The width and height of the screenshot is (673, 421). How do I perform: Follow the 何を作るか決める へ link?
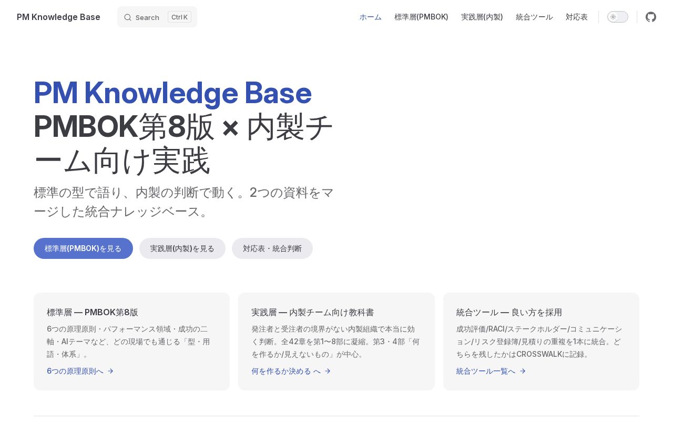point(291,371)
